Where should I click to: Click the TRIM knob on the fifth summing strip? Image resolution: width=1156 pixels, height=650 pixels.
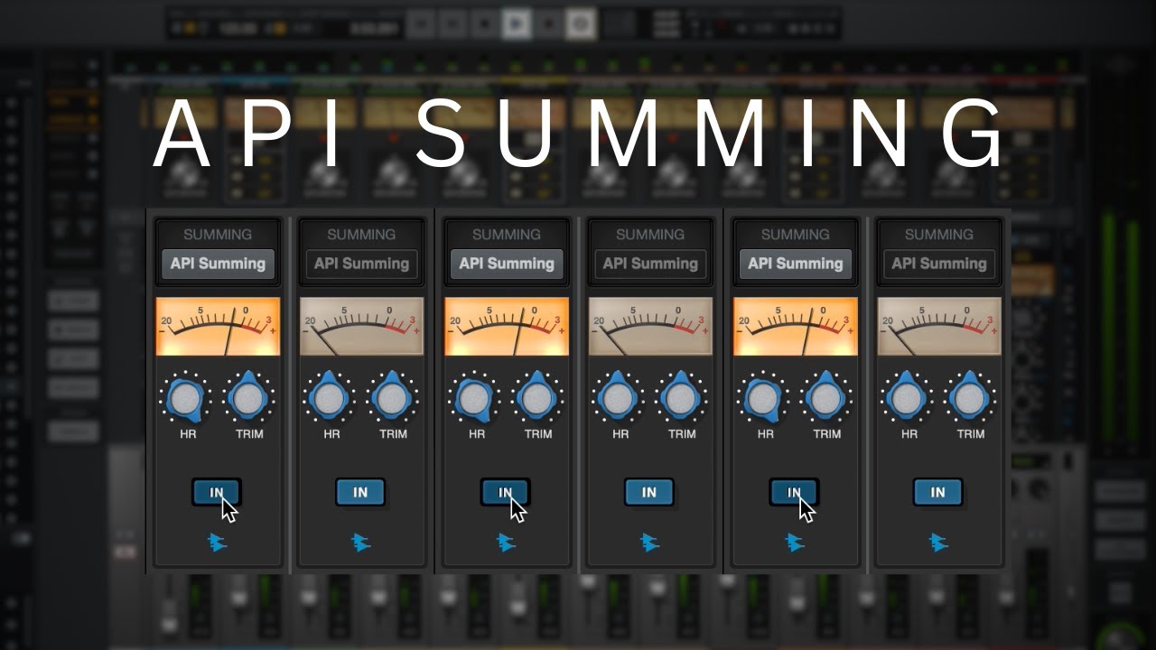click(x=826, y=398)
